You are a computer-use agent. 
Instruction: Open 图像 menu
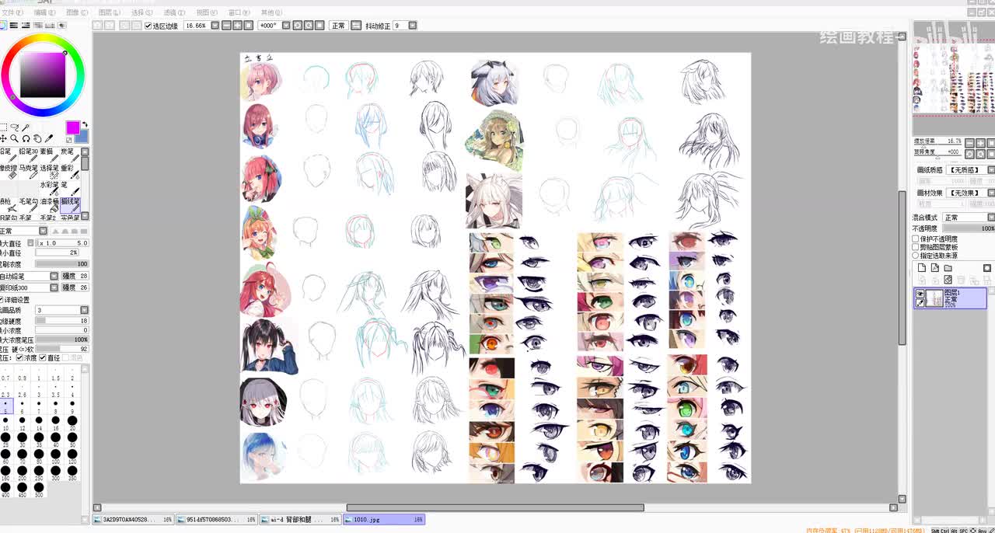tap(76, 13)
